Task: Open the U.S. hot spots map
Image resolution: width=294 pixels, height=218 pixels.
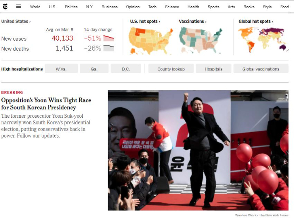Action: pyautogui.click(x=151, y=41)
